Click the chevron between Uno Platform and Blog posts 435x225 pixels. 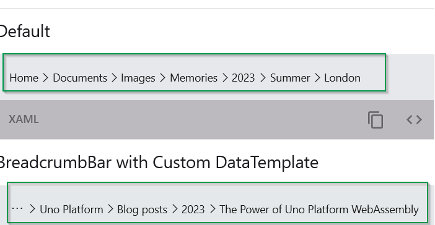[110, 209]
